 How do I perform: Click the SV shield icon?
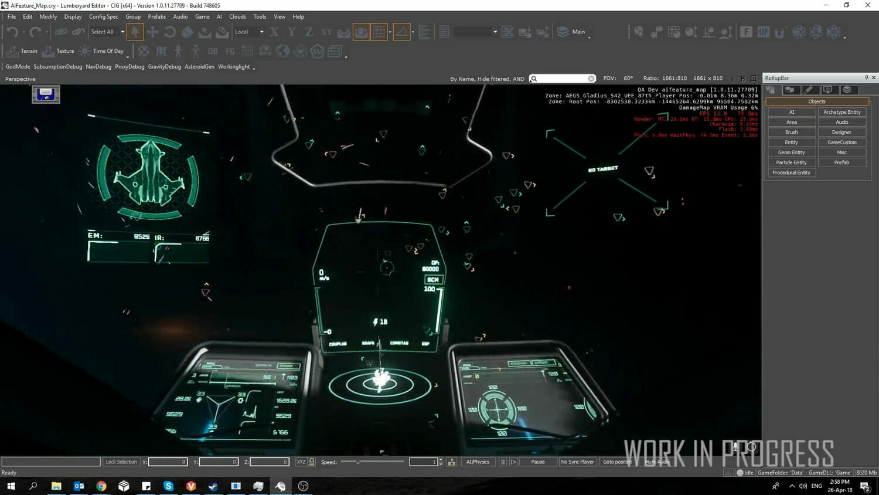click(x=317, y=51)
